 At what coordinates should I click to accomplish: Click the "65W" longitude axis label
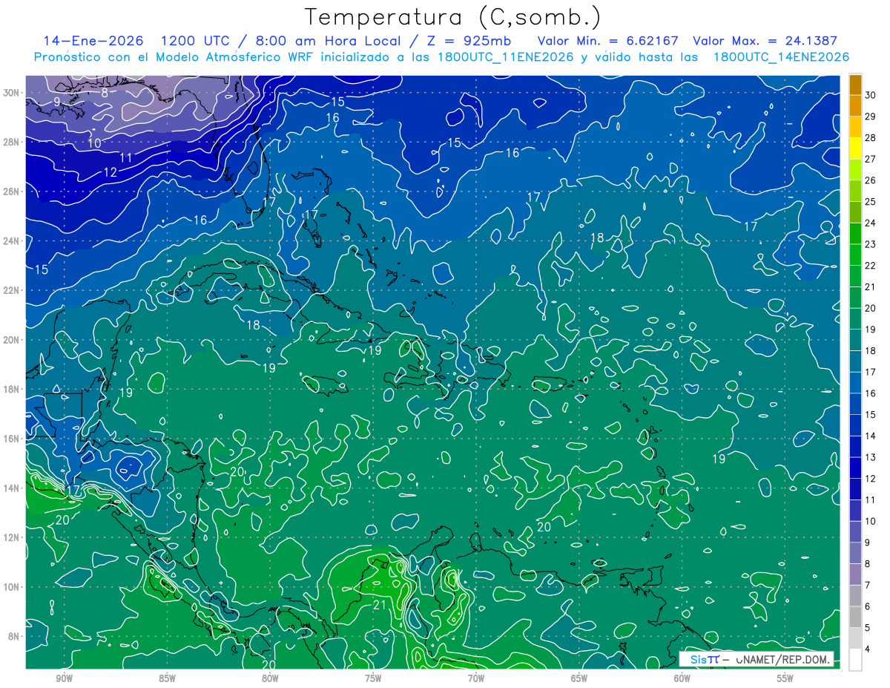[579, 678]
